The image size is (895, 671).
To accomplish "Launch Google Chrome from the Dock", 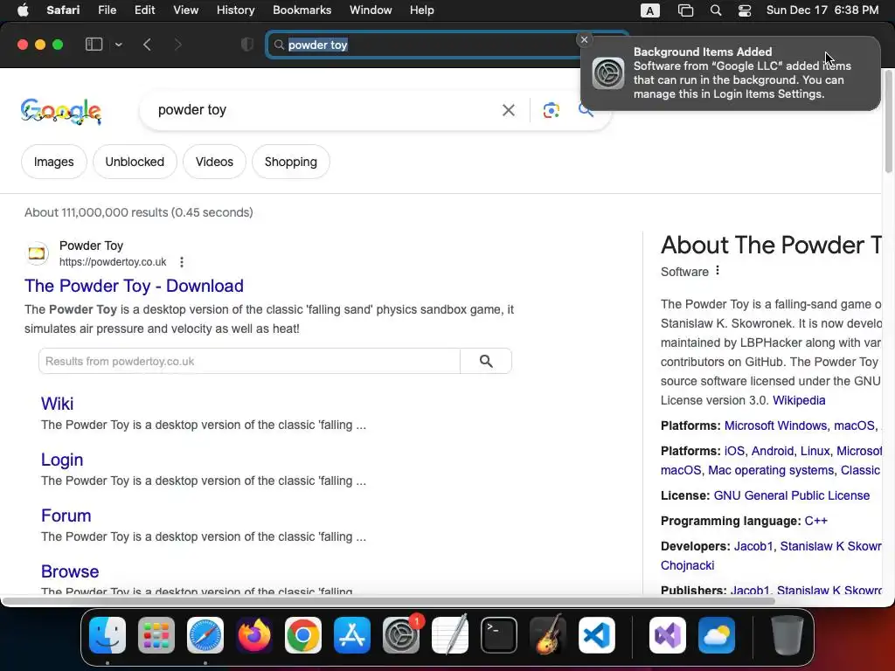I will tap(303, 635).
